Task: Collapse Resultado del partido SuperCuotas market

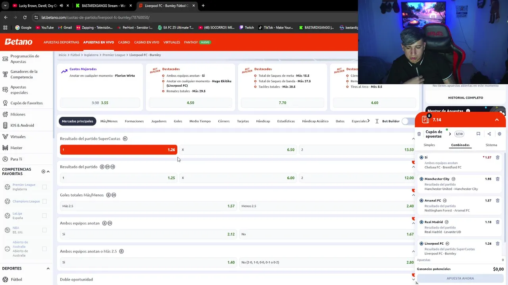Action: point(413,139)
